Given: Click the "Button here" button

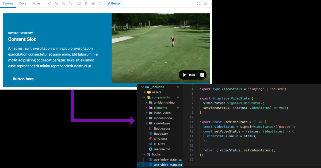Looking at the screenshot, I should pyautogui.click(x=23, y=79).
